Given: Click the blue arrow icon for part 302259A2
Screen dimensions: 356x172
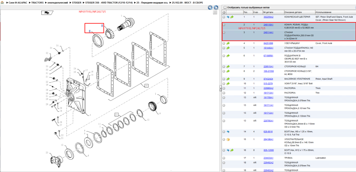Looking at the screenshot, I should [x=228, y=17].
